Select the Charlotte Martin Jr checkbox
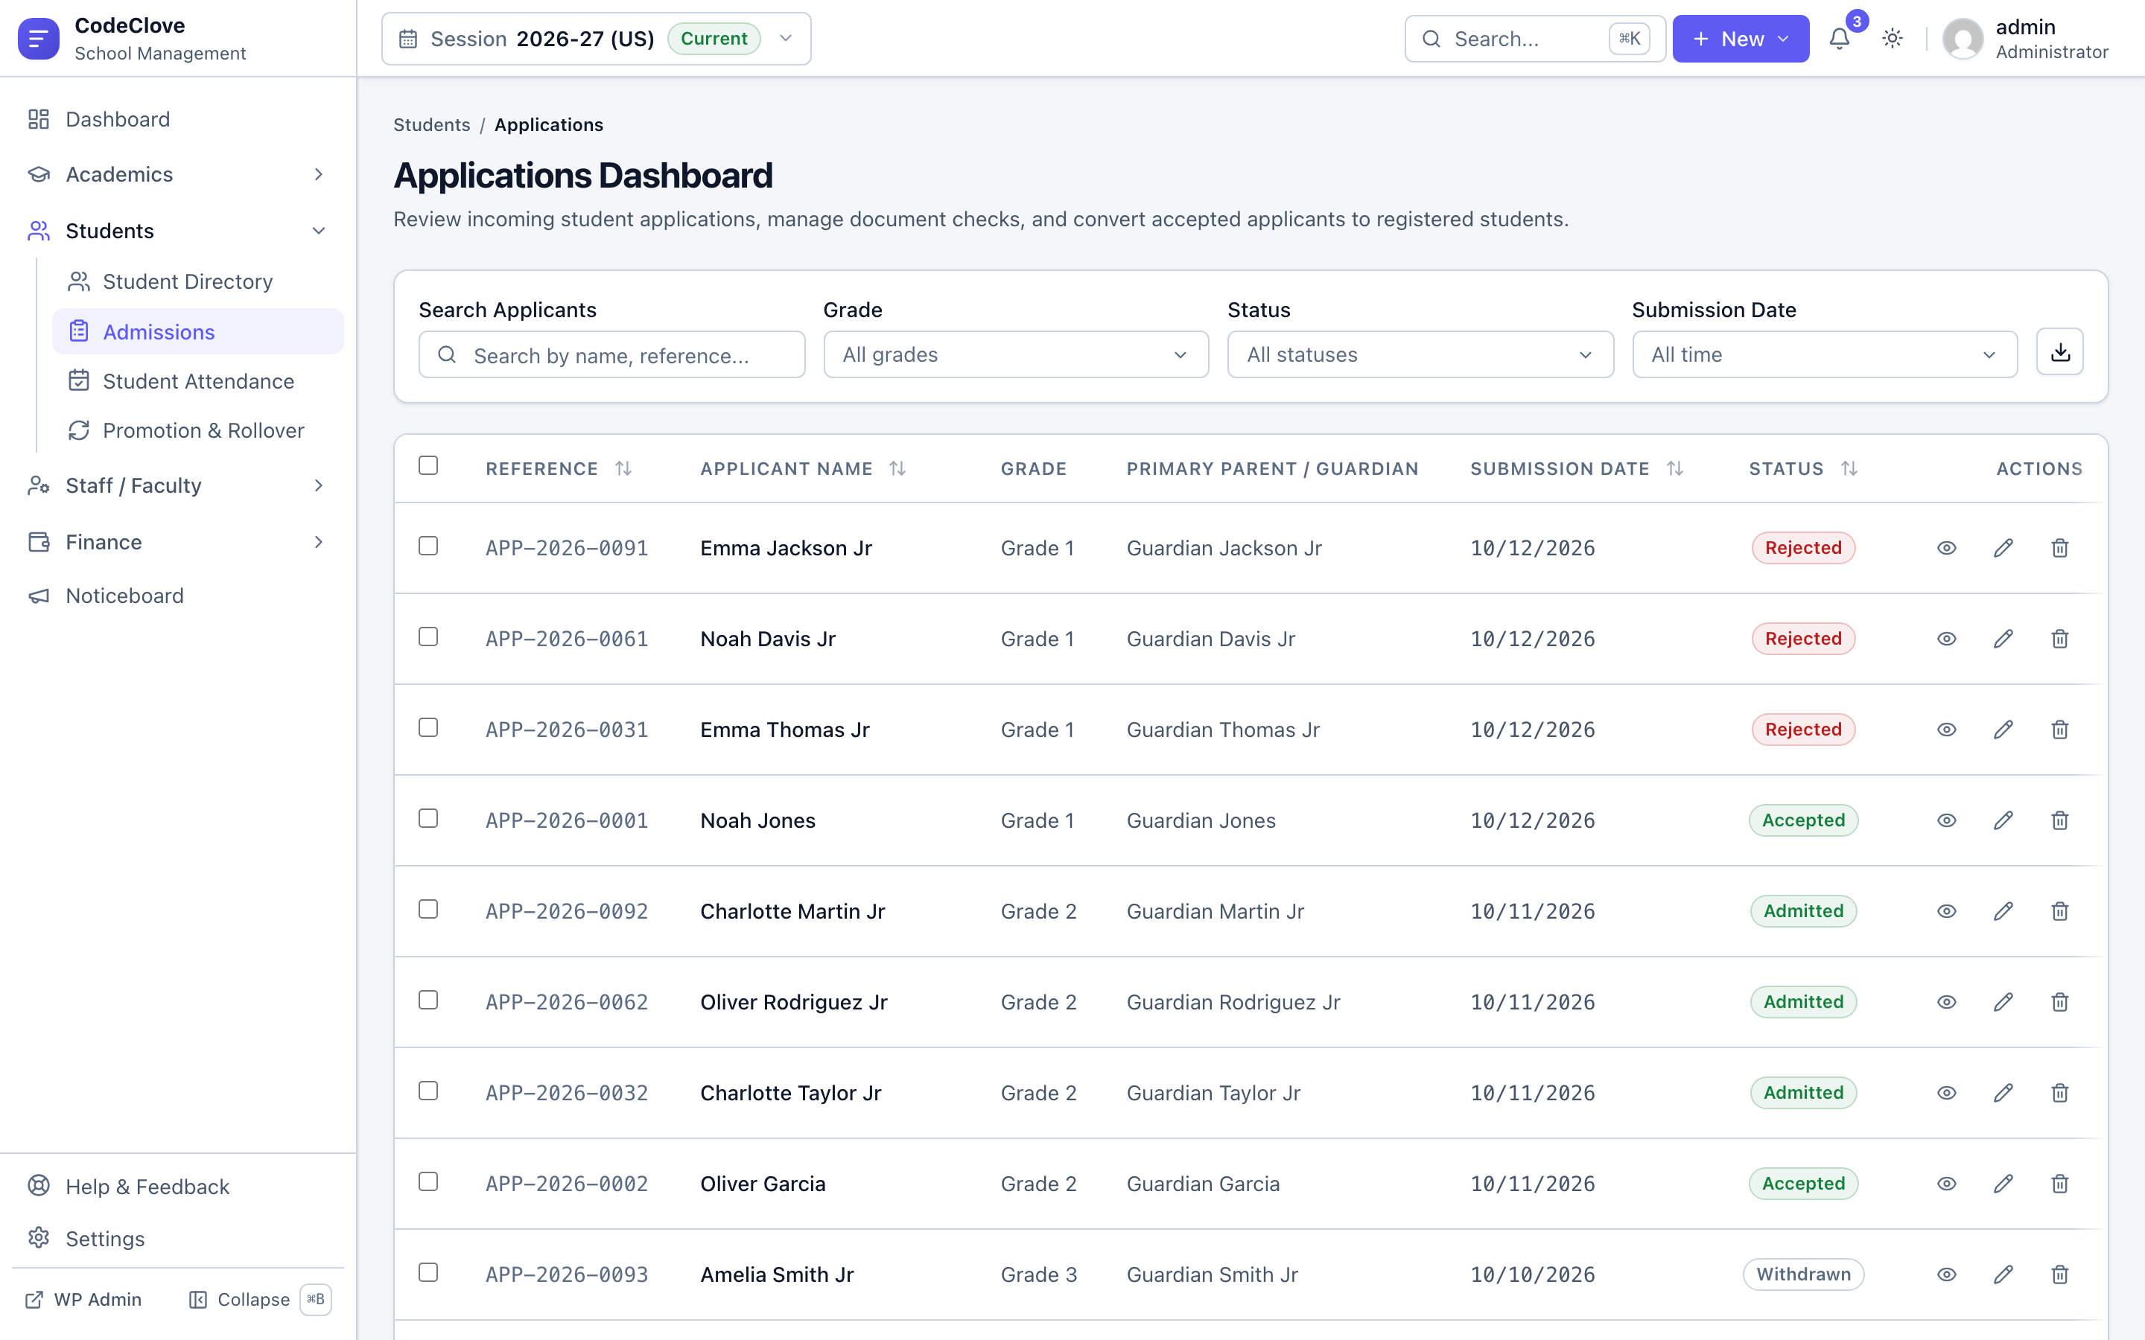Viewport: 2145px width, 1340px height. (428, 909)
